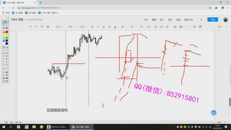
Task: Toggle bold formatting
Action: 92,27
